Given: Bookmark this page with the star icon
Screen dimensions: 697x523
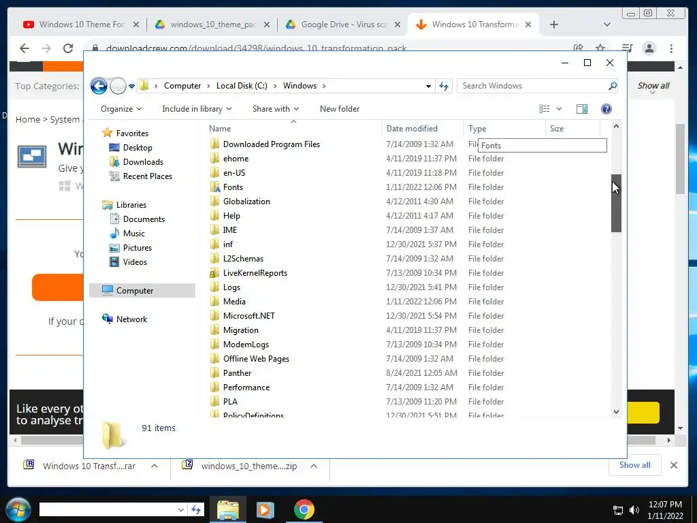Looking at the screenshot, I should tap(600, 48).
